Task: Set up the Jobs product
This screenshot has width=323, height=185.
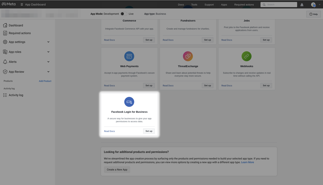Action: pos(266,40)
